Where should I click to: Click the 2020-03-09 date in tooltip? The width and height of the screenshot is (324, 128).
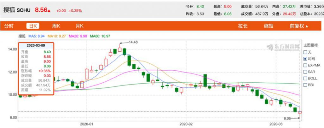click(x=36, y=45)
